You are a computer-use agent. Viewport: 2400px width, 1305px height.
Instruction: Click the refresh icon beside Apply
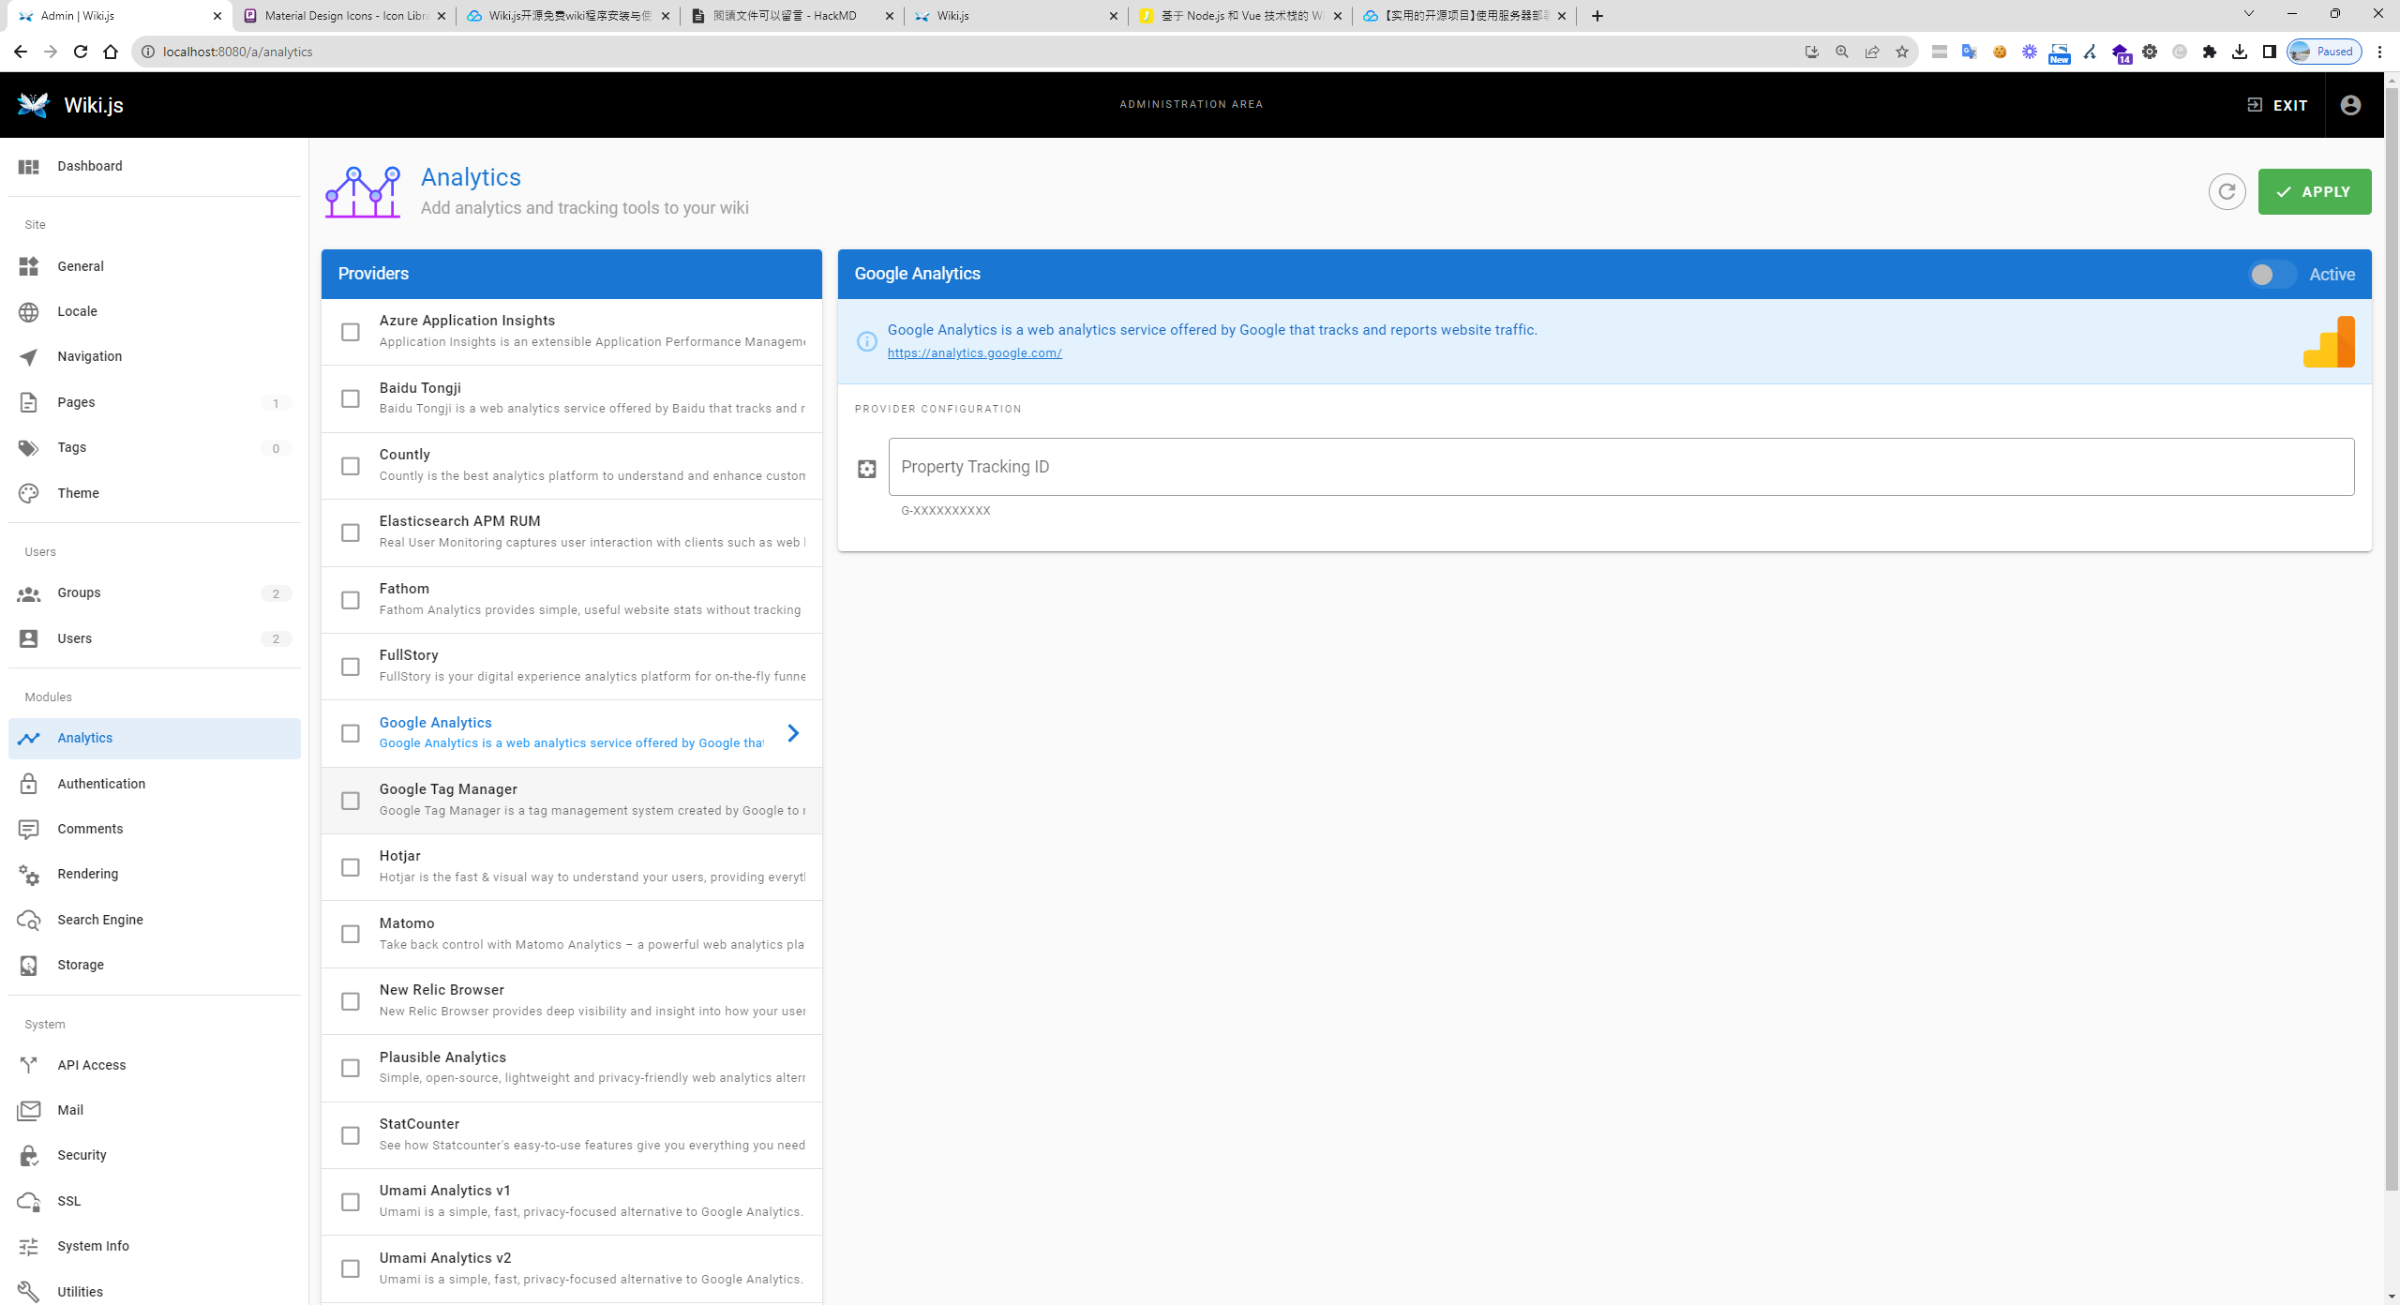[2227, 192]
